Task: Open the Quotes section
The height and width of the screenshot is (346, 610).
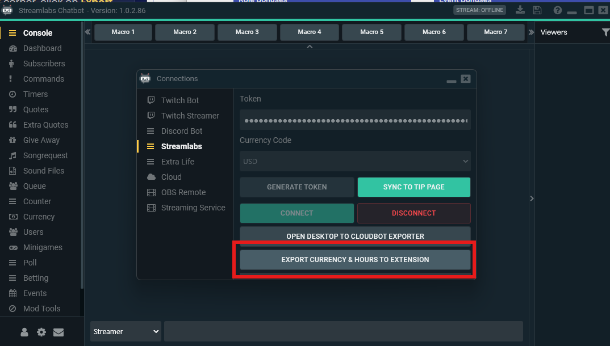Action: [x=36, y=109]
